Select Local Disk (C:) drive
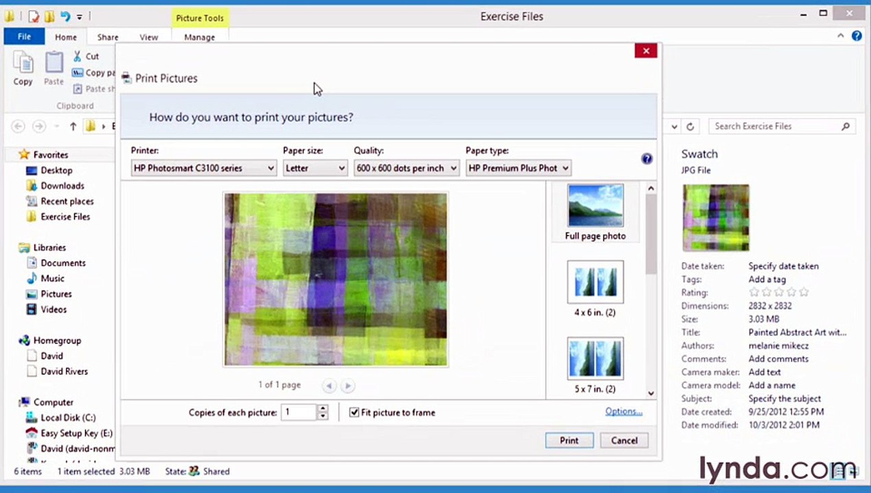The image size is (871, 493). (x=68, y=418)
